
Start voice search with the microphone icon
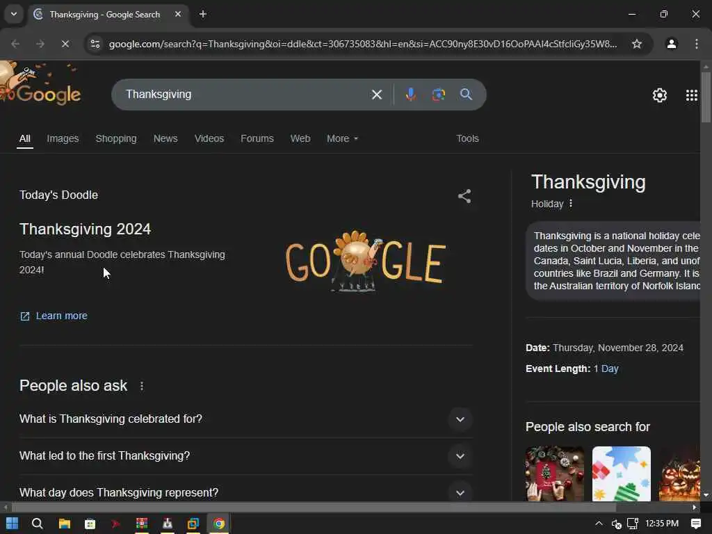pyautogui.click(x=410, y=95)
